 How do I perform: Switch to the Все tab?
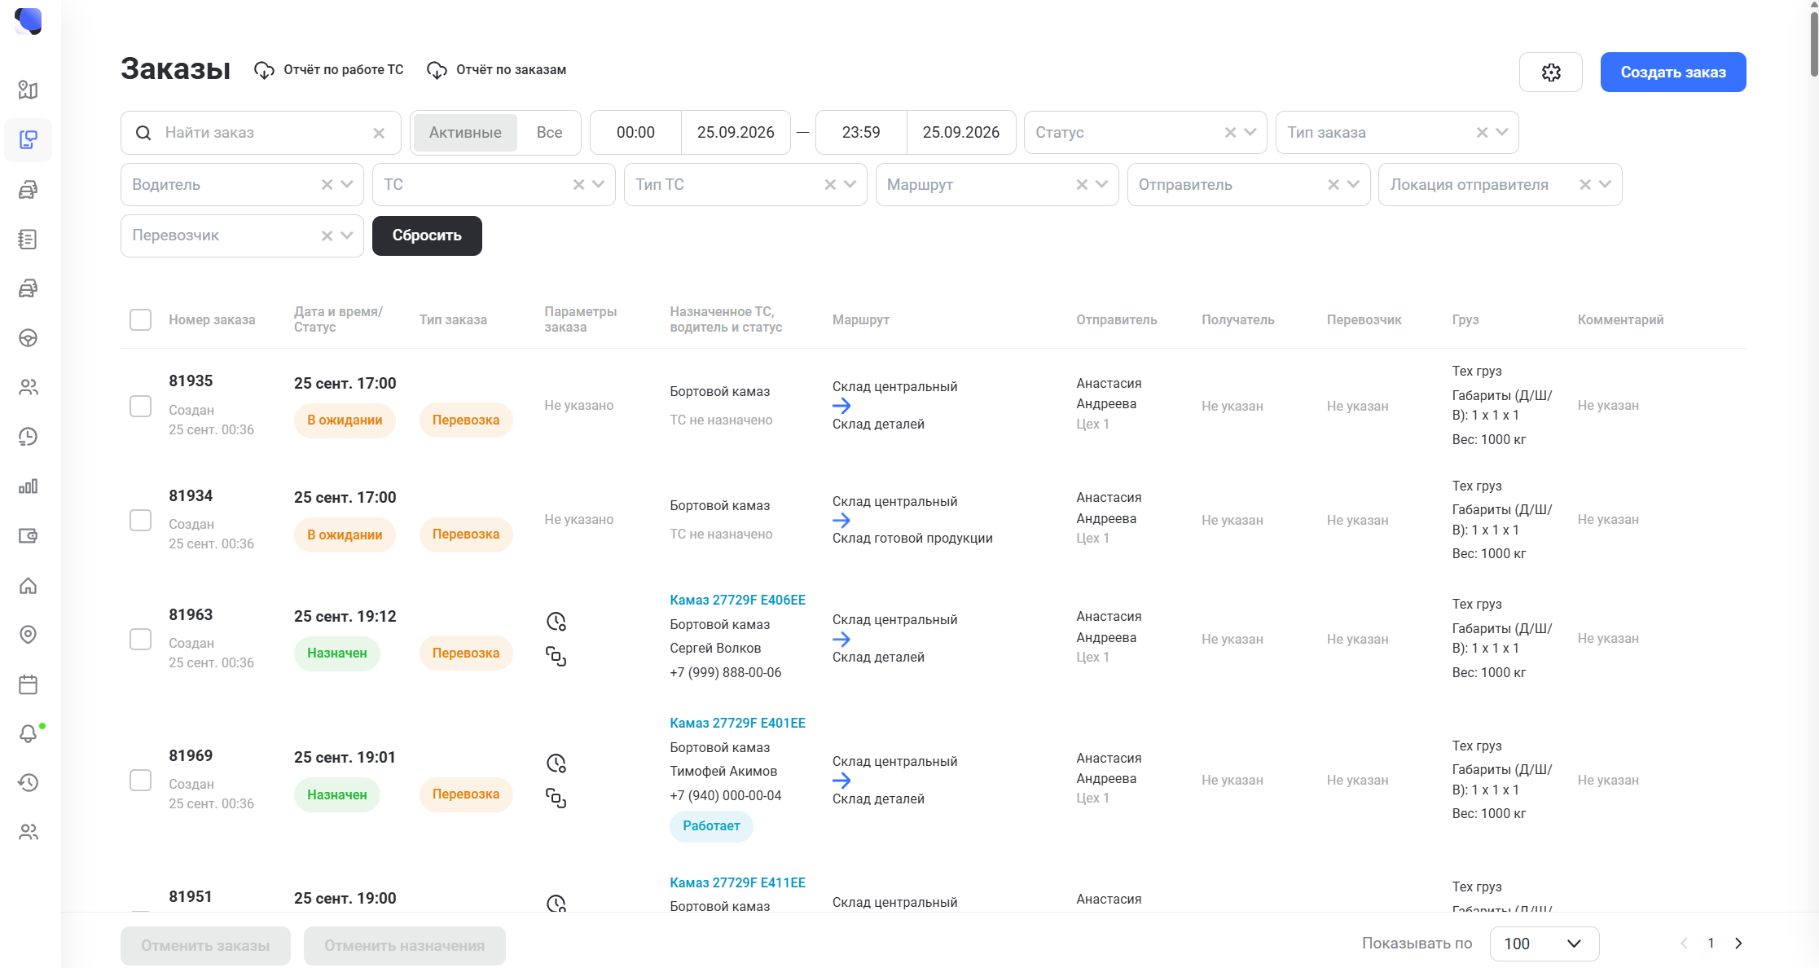549,133
